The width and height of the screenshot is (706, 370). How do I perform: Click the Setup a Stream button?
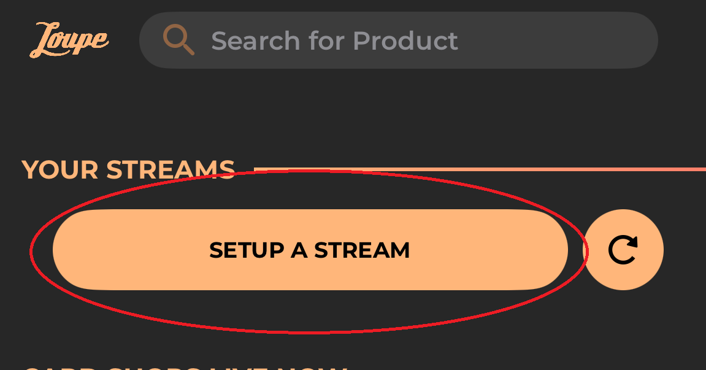point(310,250)
